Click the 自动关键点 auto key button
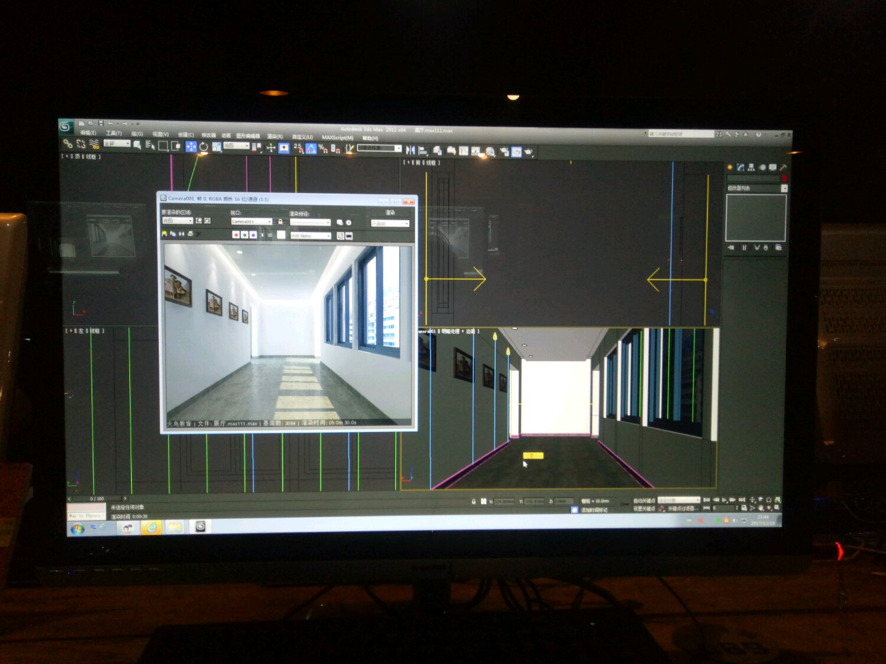This screenshot has height=664, width=886. click(x=644, y=501)
